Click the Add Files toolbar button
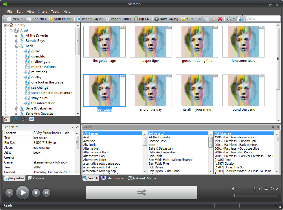Viewport: 283px width, 210px height. [37, 19]
